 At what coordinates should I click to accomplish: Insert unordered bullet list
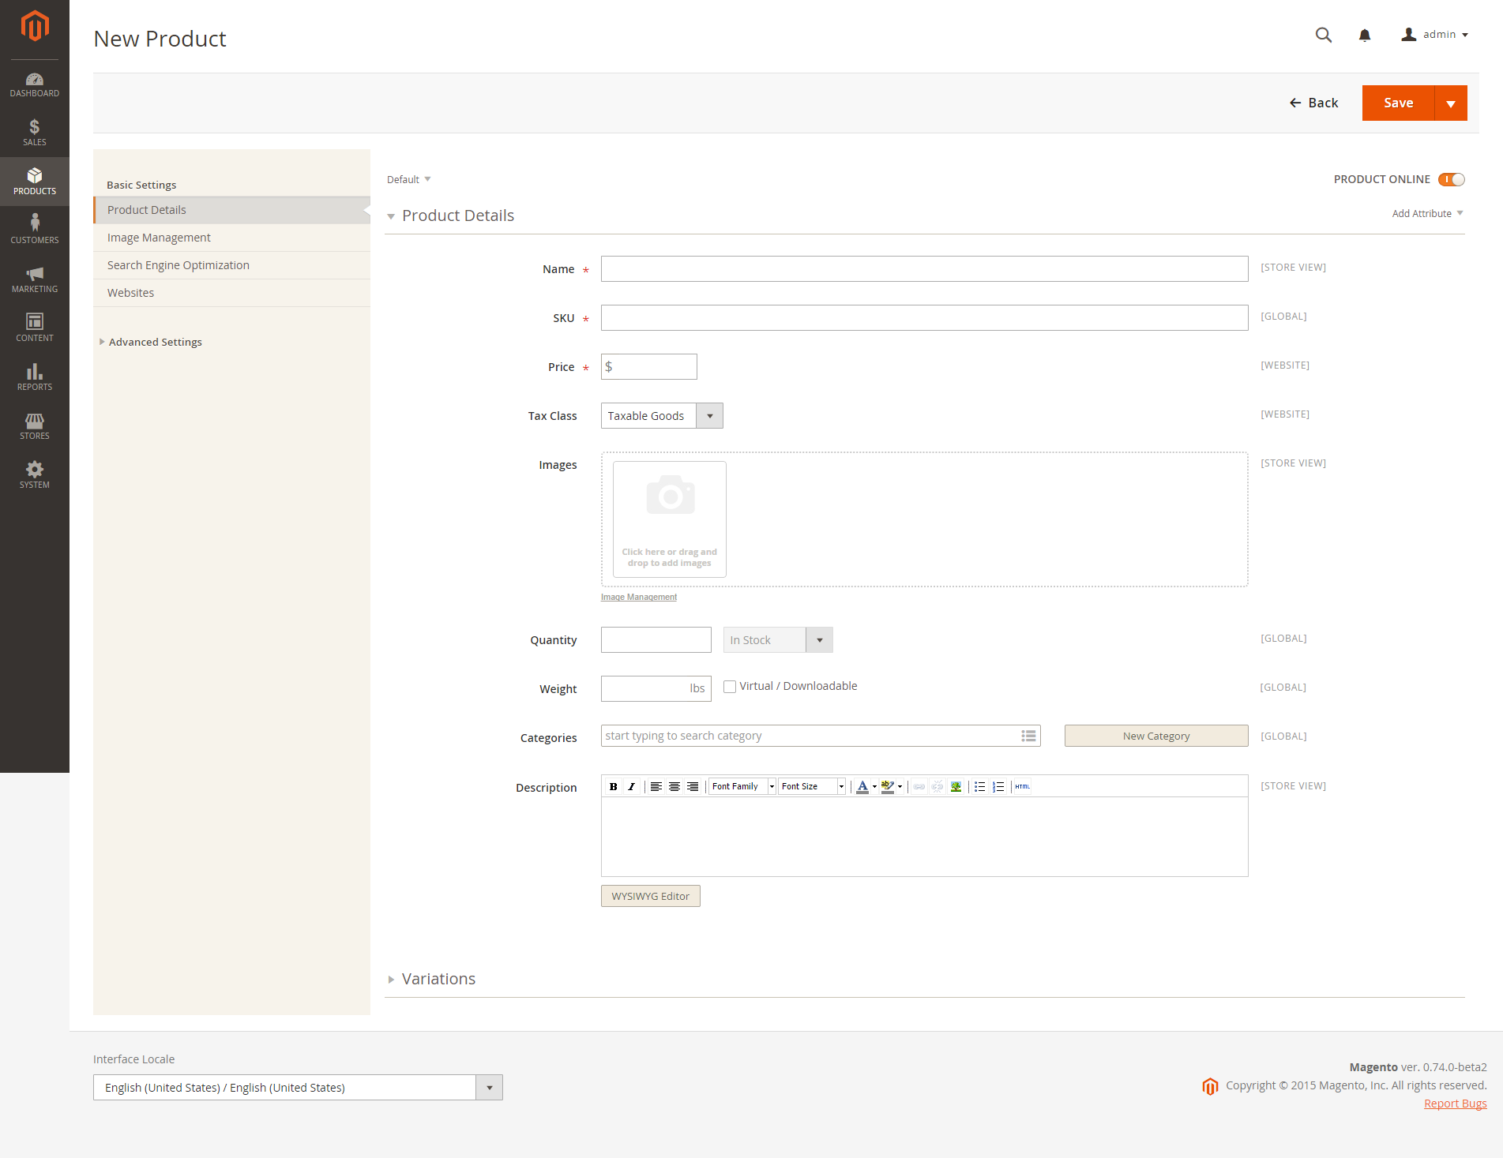coord(980,786)
